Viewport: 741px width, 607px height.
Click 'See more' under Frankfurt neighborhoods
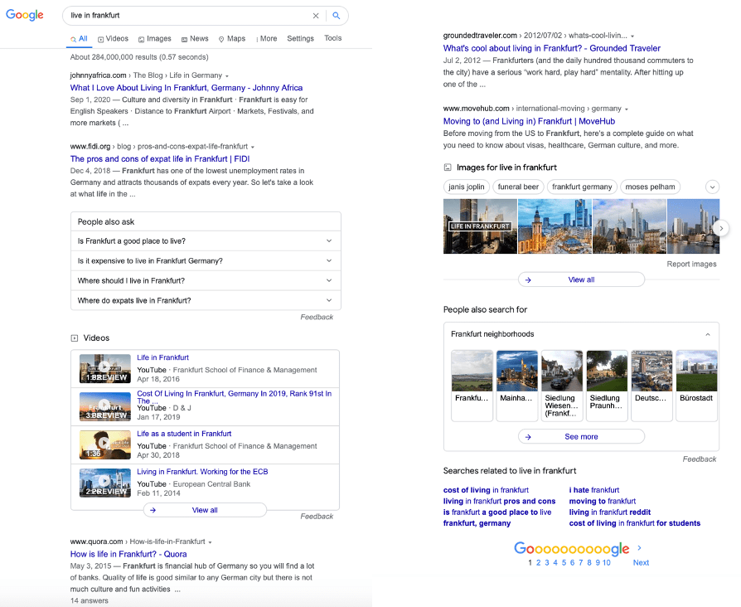click(581, 436)
